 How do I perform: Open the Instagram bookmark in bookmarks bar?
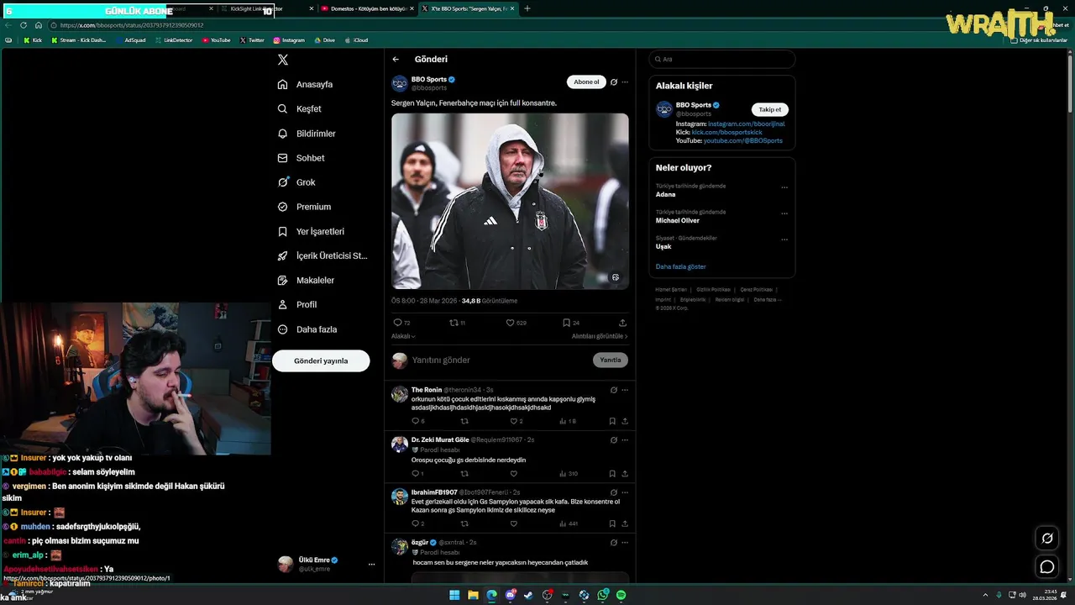coord(289,40)
